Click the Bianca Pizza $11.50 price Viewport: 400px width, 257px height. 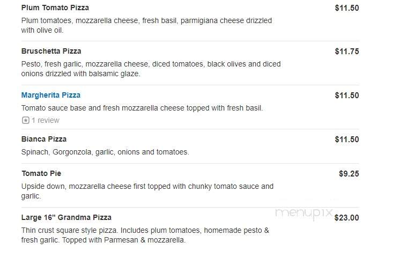tap(347, 139)
